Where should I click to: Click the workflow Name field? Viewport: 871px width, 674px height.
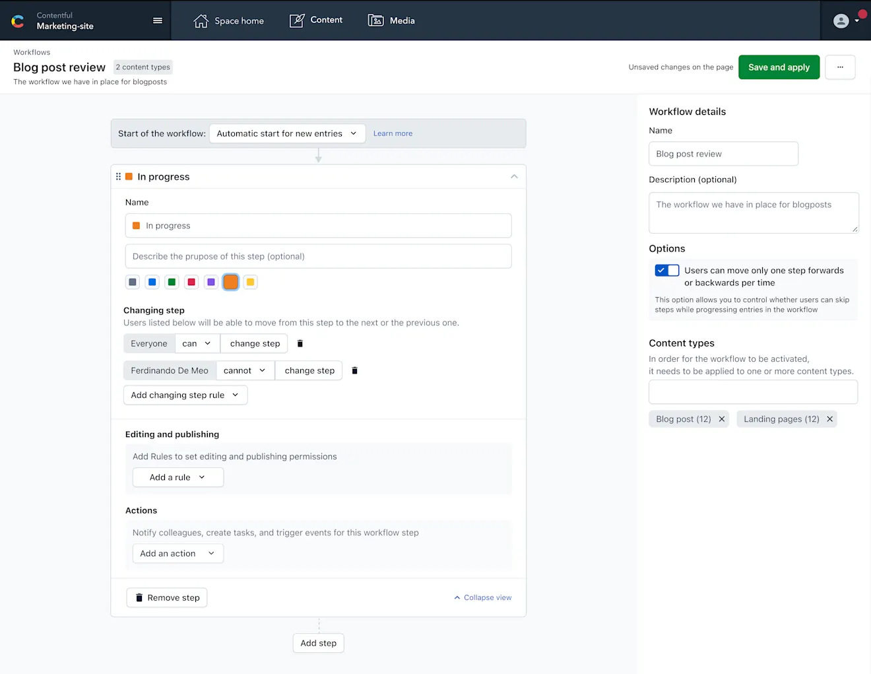[723, 154]
